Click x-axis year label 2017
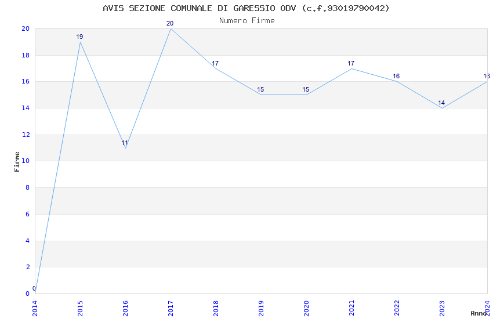The height and width of the screenshot is (319, 493). click(x=171, y=309)
